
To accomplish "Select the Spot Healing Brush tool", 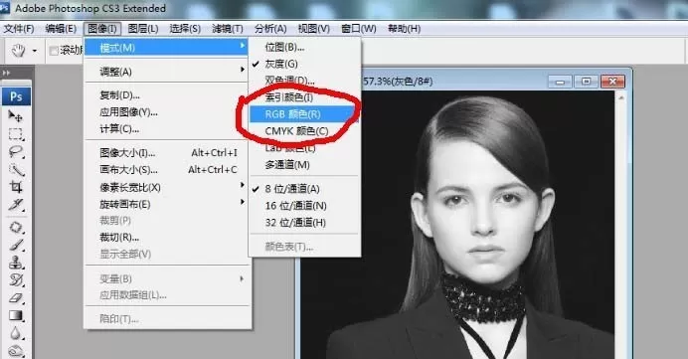I will coord(16,228).
